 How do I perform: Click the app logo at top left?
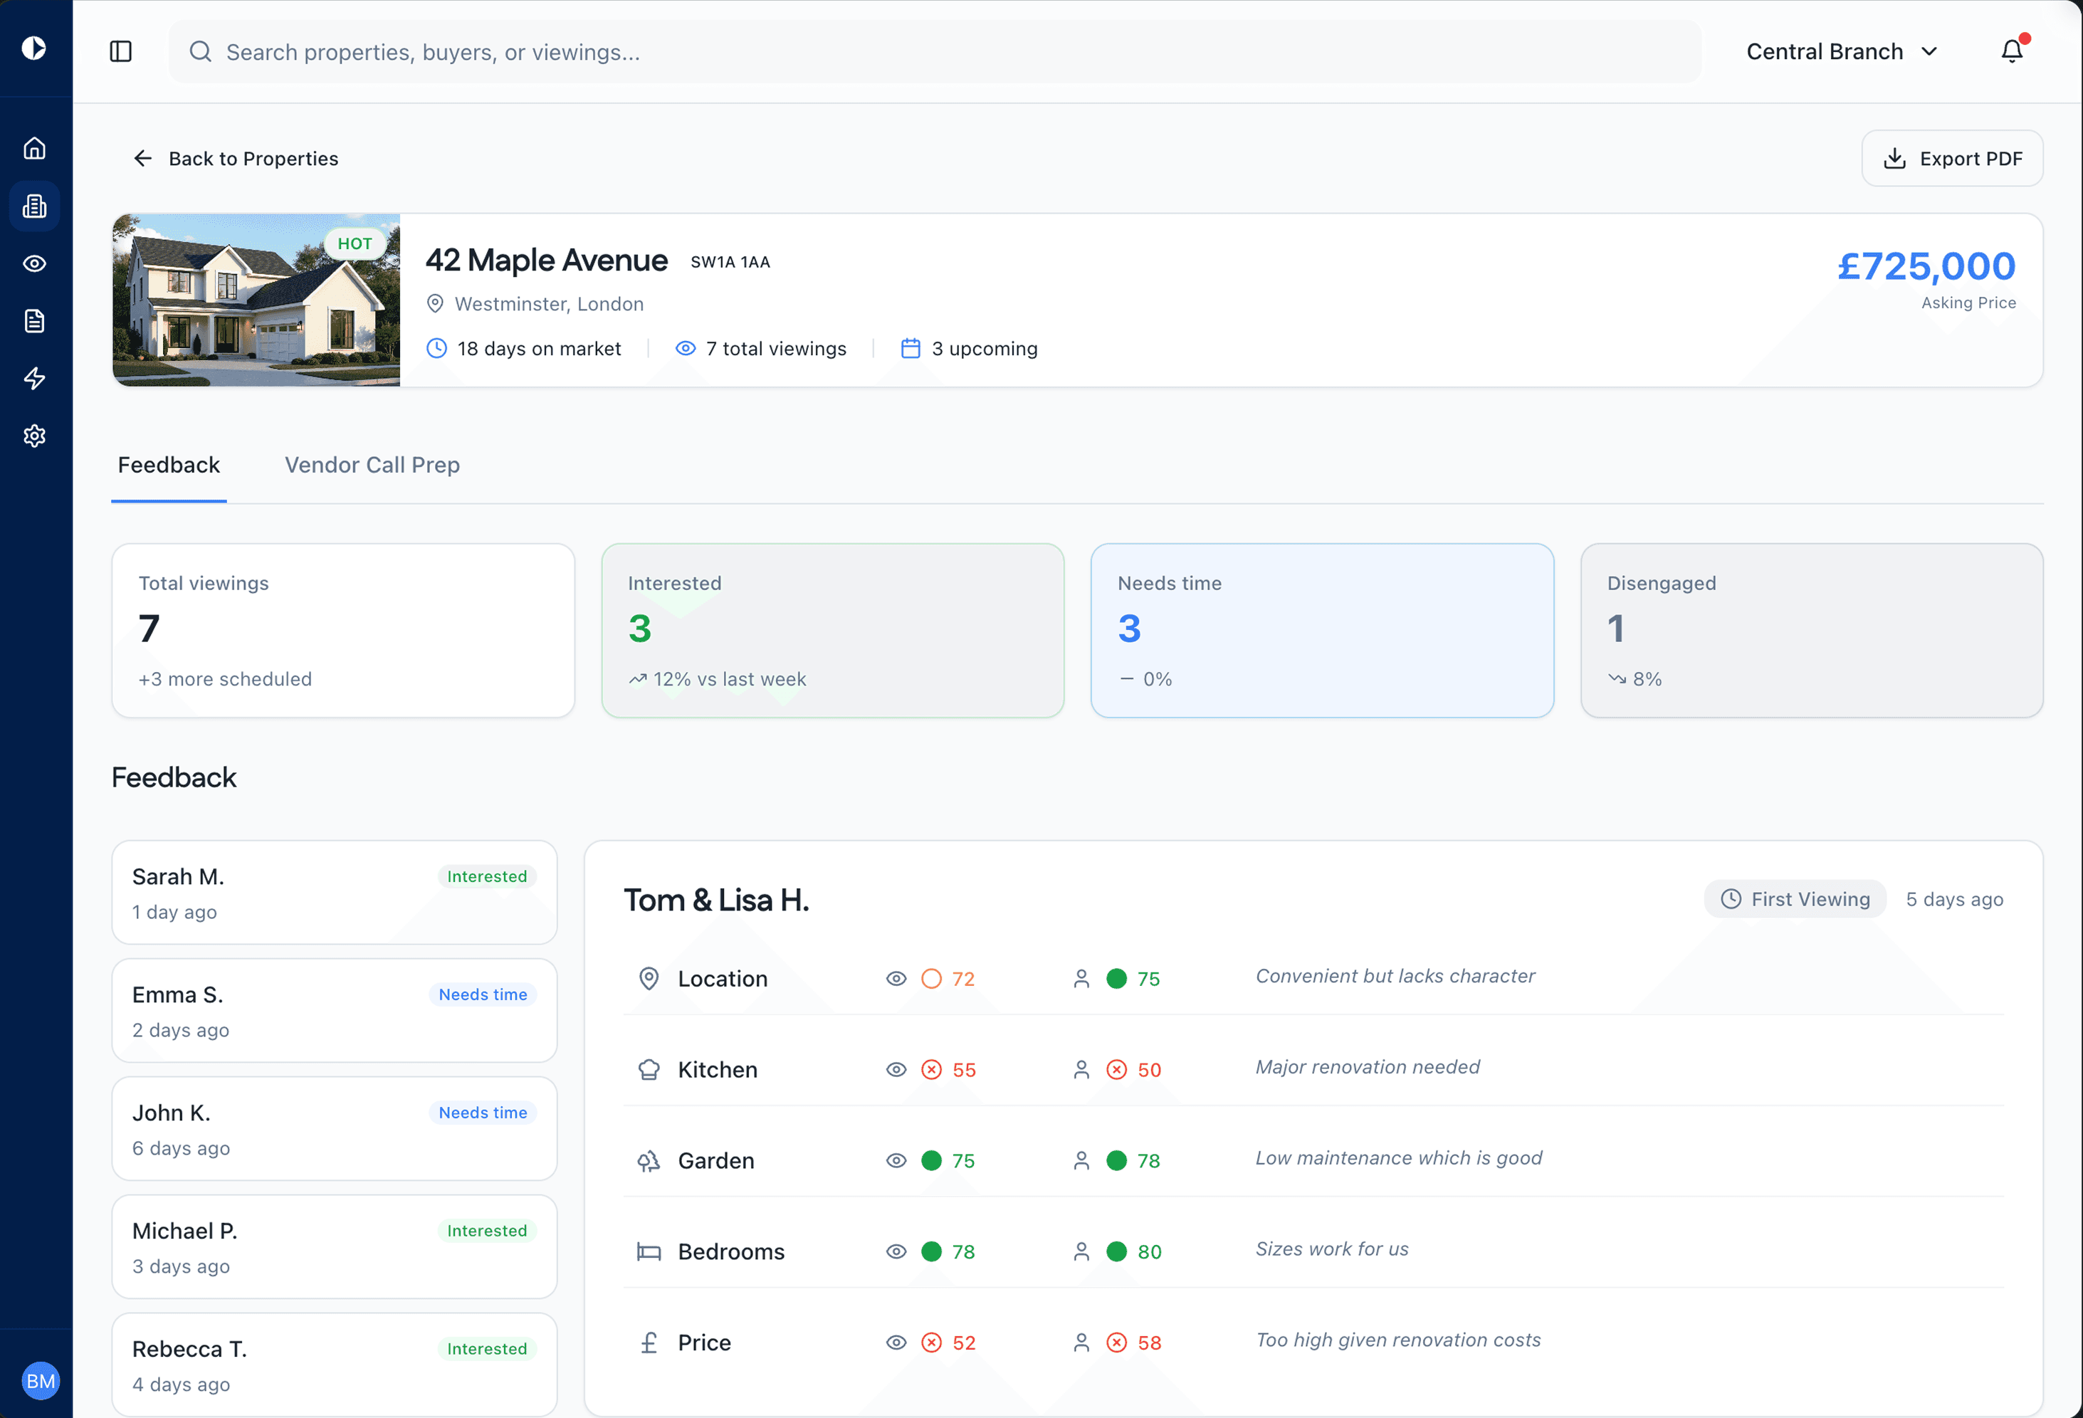click(x=34, y=48)
